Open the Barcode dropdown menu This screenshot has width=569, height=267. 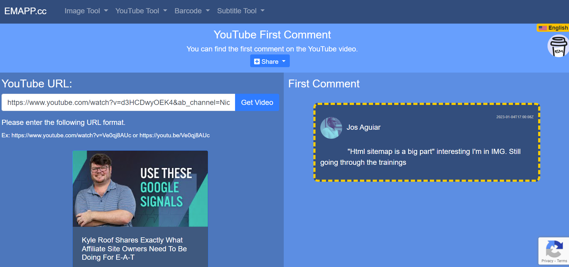point(192,11)
